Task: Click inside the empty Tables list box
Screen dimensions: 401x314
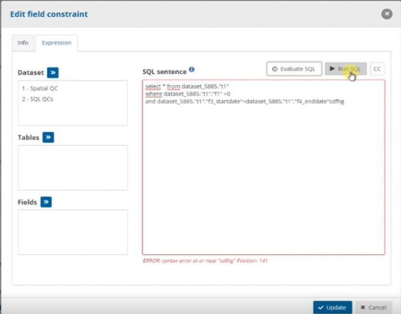Action: pos(73,168)
